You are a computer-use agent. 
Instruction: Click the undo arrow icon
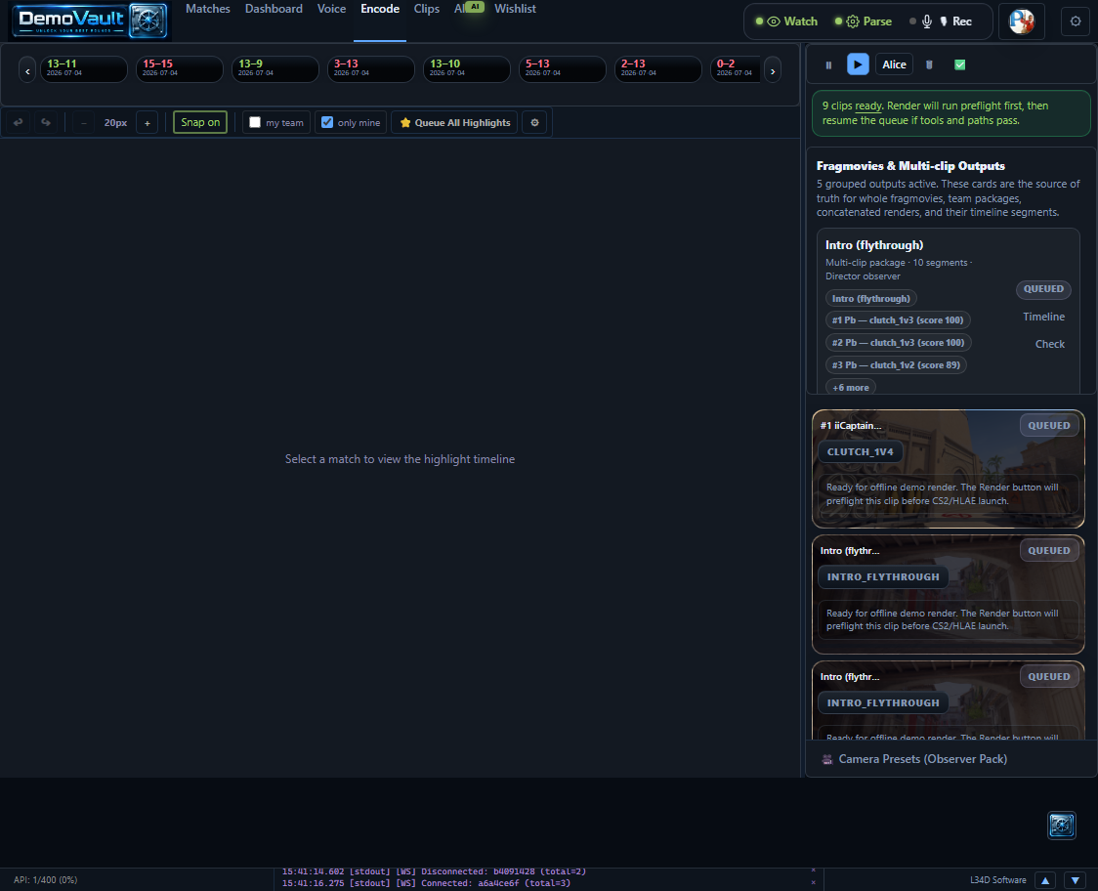tap(19, 122)
